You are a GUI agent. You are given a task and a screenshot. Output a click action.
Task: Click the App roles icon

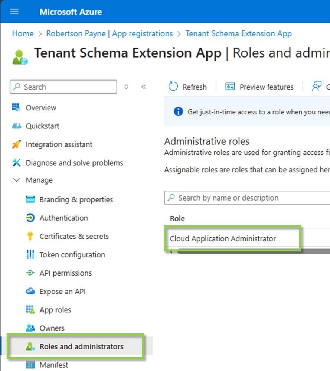coord(30,309)
